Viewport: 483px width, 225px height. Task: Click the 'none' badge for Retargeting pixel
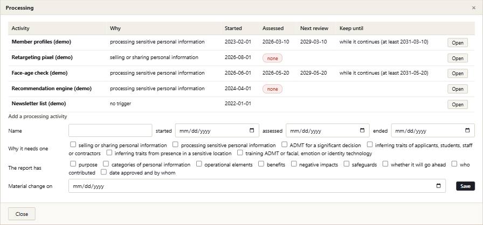tap(272, 59)
